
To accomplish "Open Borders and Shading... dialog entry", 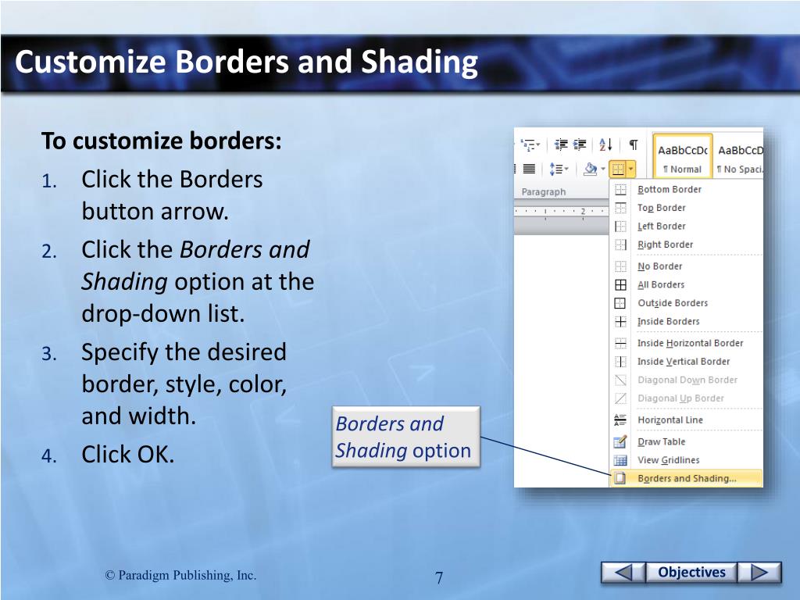I will coord(686,479).
